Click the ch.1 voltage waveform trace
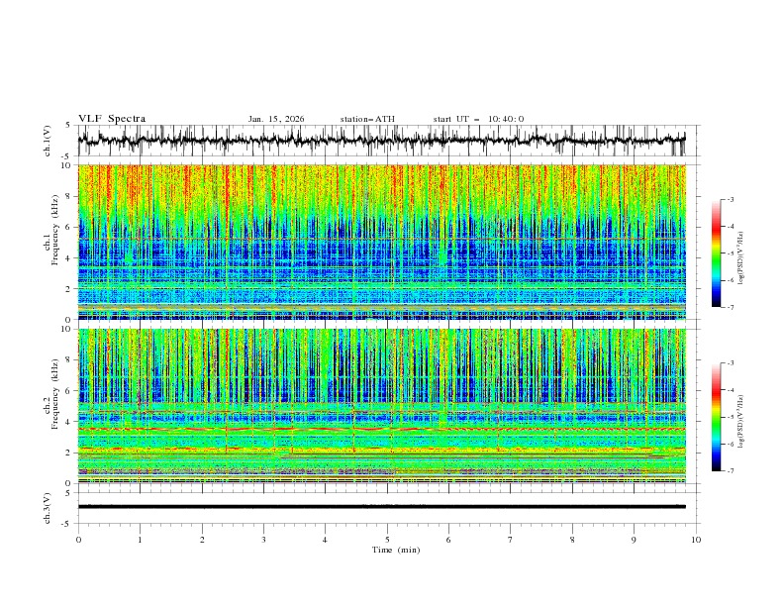 tap(381, 141)
